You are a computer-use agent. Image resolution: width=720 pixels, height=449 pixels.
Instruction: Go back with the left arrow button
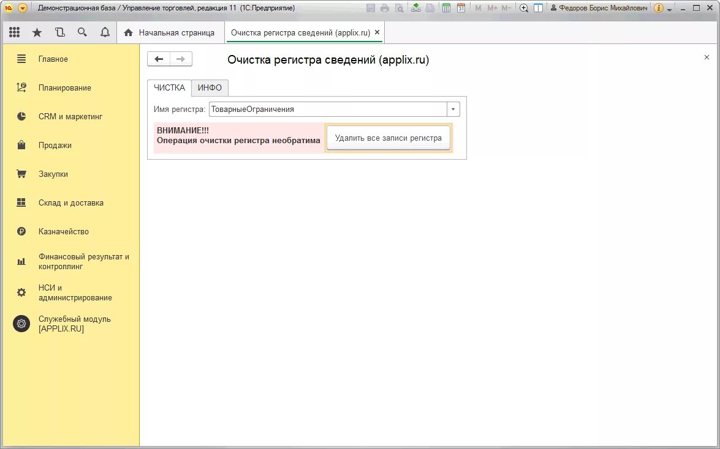click(x=159, y=59)
